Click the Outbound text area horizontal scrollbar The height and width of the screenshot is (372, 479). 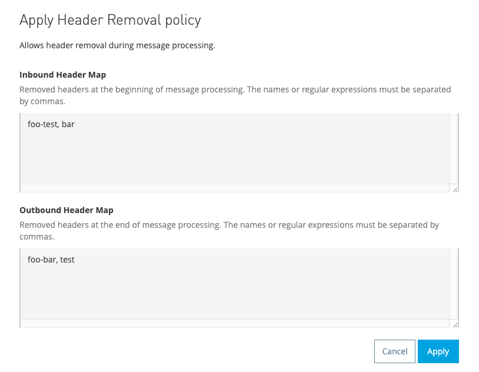(235, 323)
